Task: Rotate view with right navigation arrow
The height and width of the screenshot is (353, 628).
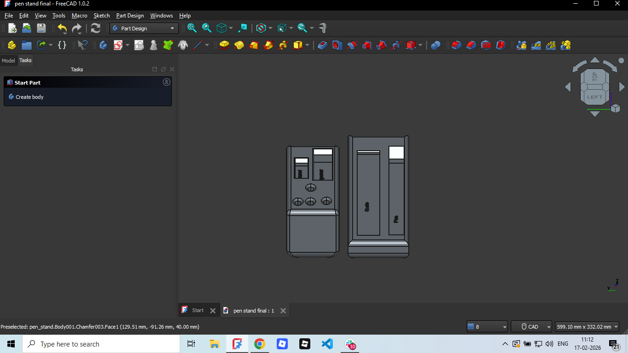Action: [x=622, y=86]
